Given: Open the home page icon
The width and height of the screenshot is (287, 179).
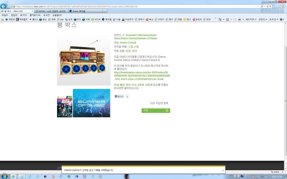Looking at the screenshot, I should tap(276, 6).
